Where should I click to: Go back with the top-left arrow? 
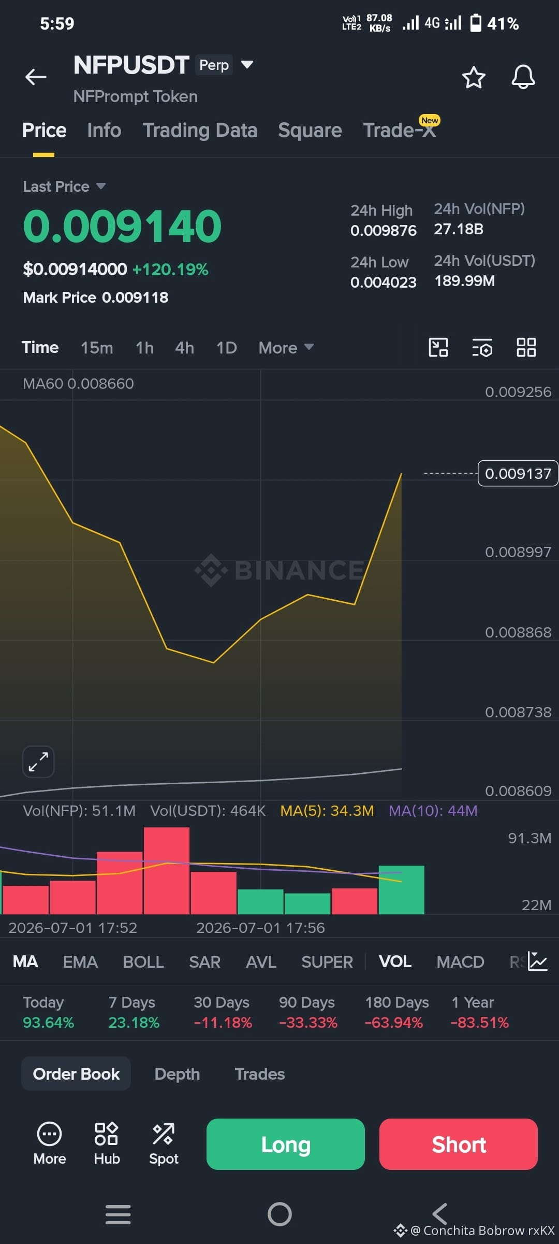pos(36,77)
